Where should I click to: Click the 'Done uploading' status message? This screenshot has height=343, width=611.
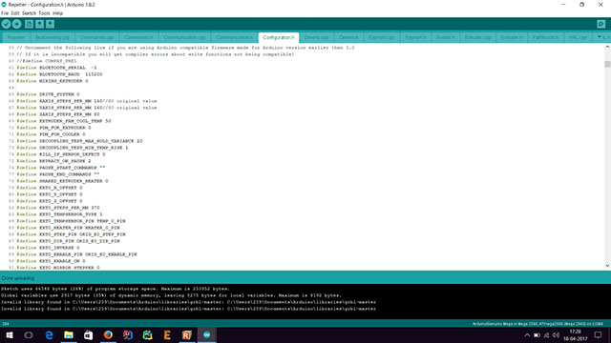pos(18,278)
